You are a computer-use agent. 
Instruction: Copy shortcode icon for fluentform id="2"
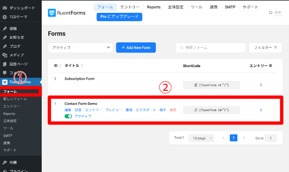tap(196, 85)
